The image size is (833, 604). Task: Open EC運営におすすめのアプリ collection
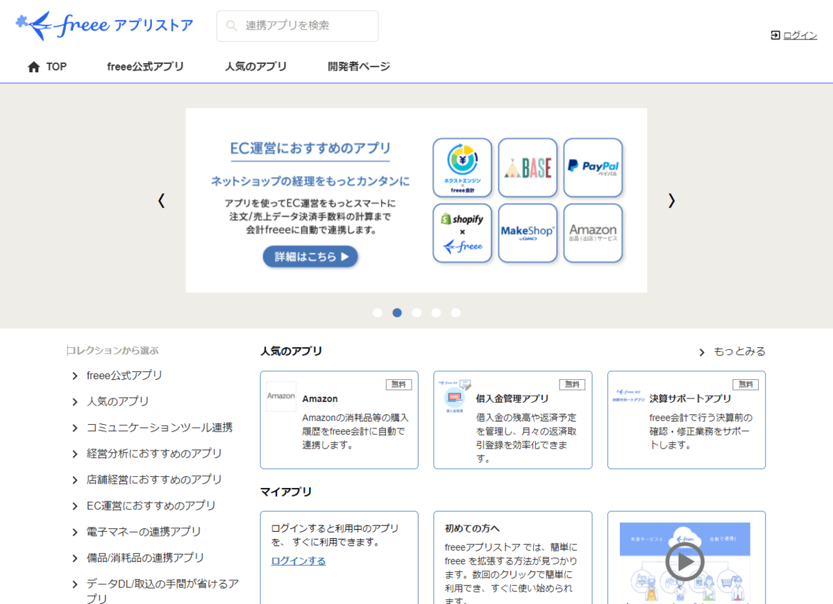tap(151, 506)
